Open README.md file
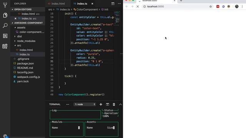This screenshot has height=138, width=246. (28, 68)
